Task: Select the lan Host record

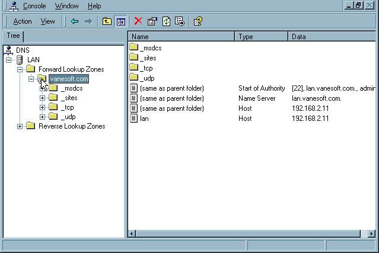Action: coord(144,119)
